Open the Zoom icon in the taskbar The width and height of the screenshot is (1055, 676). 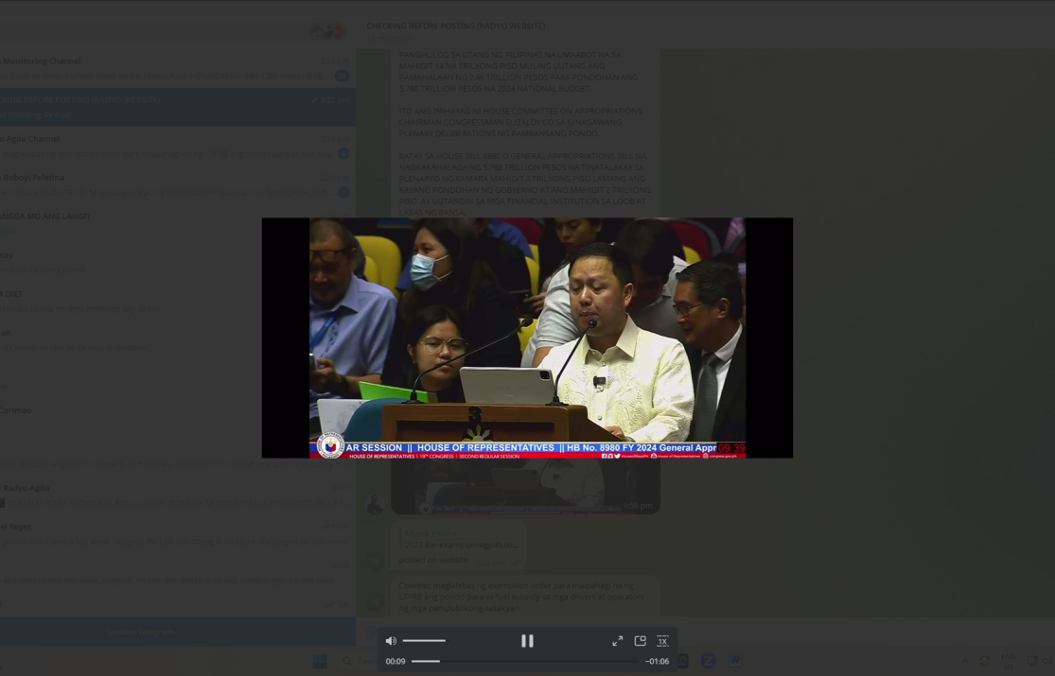(x=708, y=660)
